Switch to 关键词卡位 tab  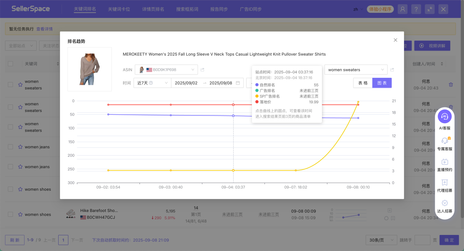pos(119,9)
